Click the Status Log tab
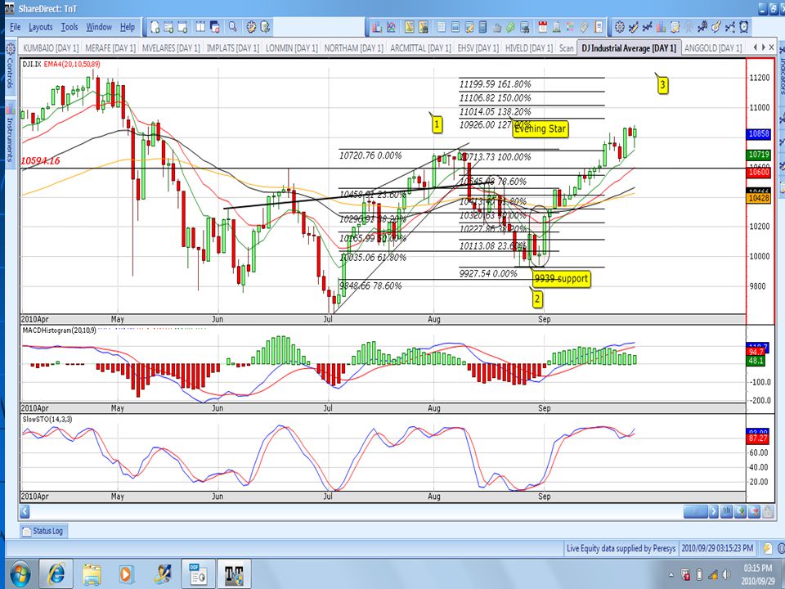Screen dimensions: 785x589 coord(43,531)
